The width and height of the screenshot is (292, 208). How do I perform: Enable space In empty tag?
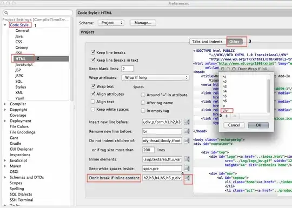click(x=143, y=111)
